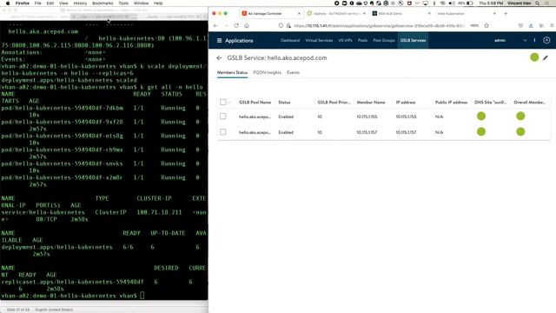
Task: Go to Dashboard in Avi navigation
Action: coord(290,41)
